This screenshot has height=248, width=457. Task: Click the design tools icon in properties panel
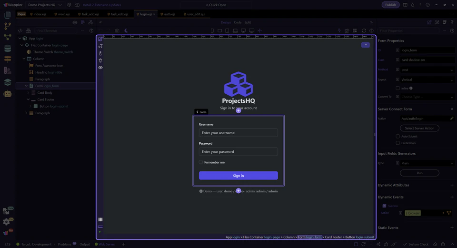[x=437, y=22]
